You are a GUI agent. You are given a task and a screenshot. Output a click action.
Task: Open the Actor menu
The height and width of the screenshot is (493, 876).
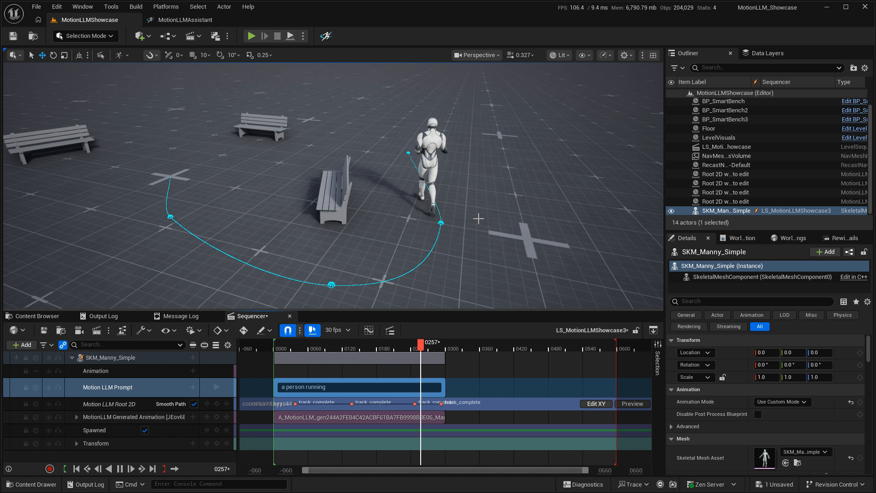coord(224,7)
